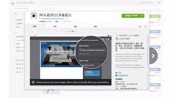Screen dimensions: 174x98
Task: Clear the Awesome Screenshot search with the X
Action: [x=36, y=8]
